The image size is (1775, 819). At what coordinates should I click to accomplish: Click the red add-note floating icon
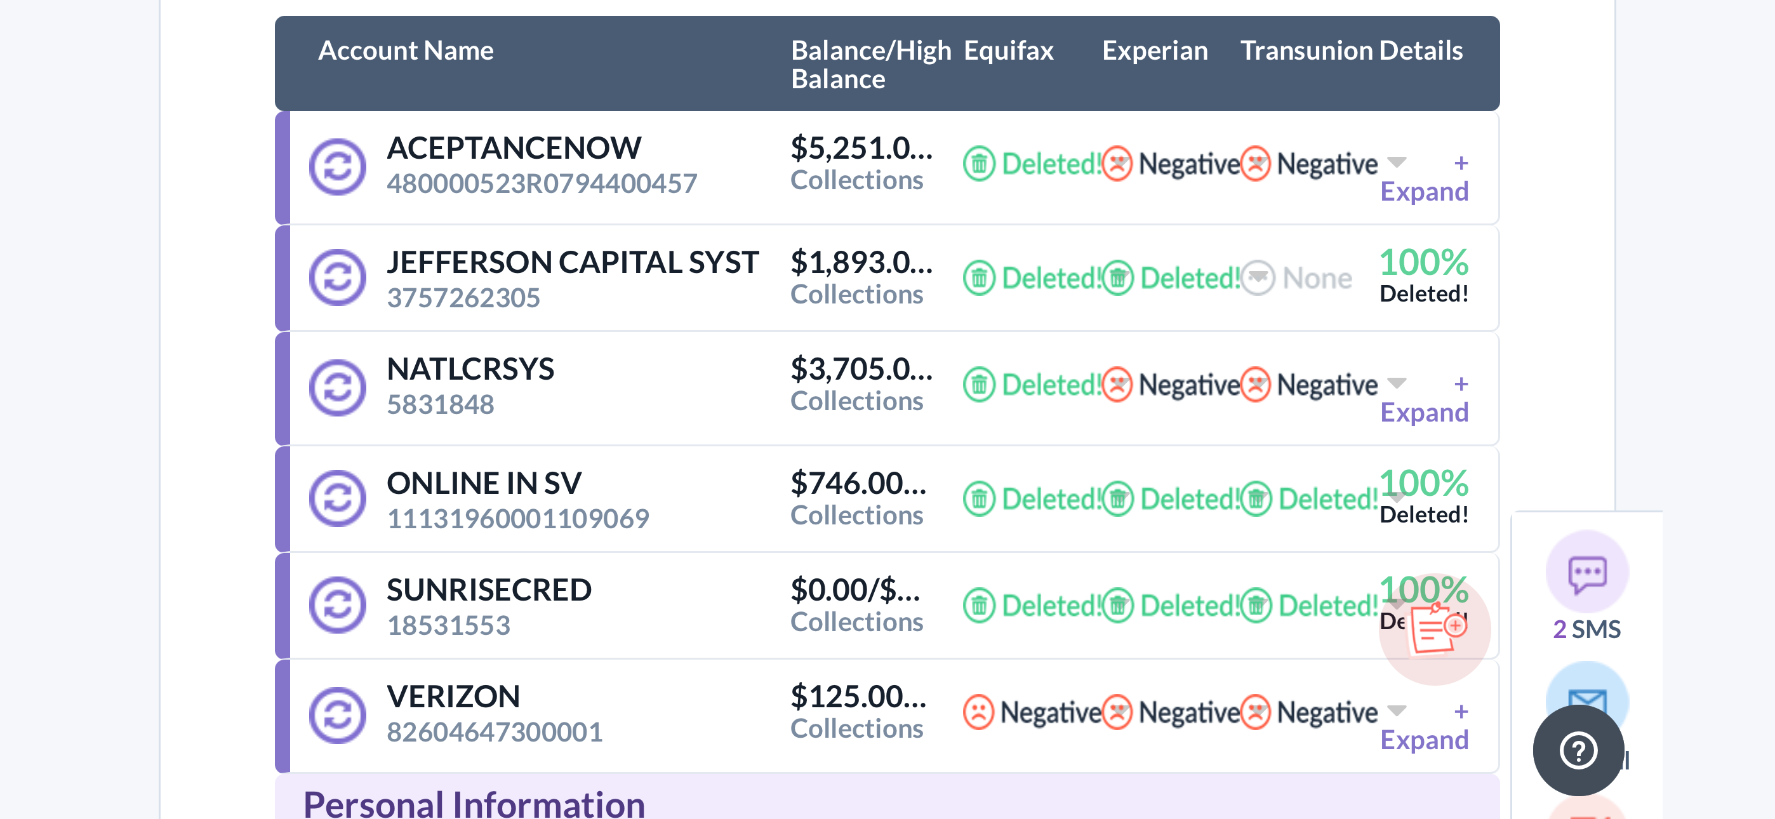click(x=1437, y=628)
